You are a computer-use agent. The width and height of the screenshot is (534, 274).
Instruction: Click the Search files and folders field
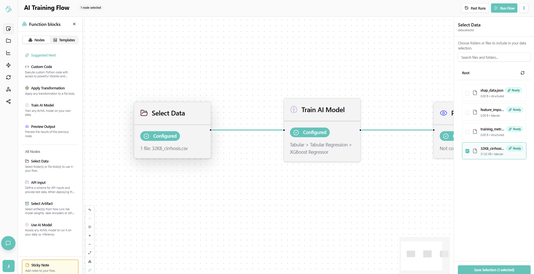click(494, 57)
